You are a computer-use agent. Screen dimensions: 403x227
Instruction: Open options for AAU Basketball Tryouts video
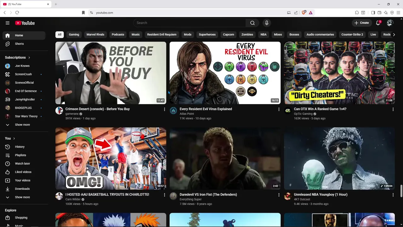164,195
